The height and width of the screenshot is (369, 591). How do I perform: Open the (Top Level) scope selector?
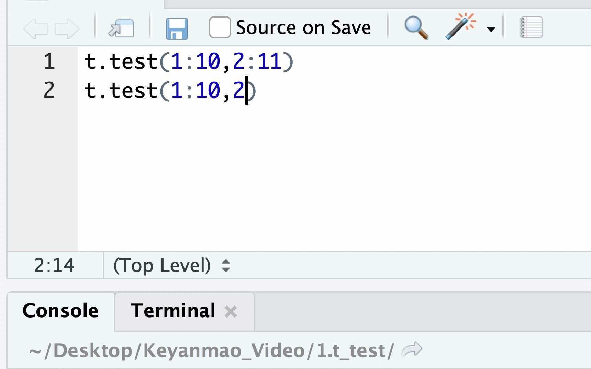[x=172, y=265]
